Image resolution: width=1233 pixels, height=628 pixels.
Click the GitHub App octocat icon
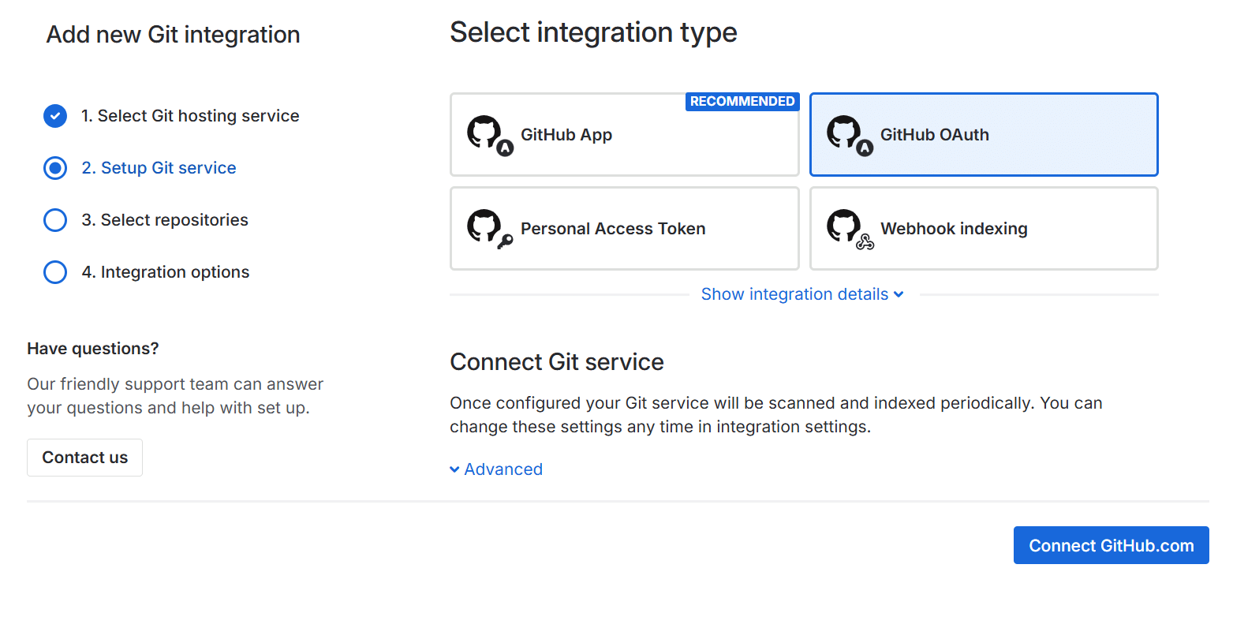485,133
